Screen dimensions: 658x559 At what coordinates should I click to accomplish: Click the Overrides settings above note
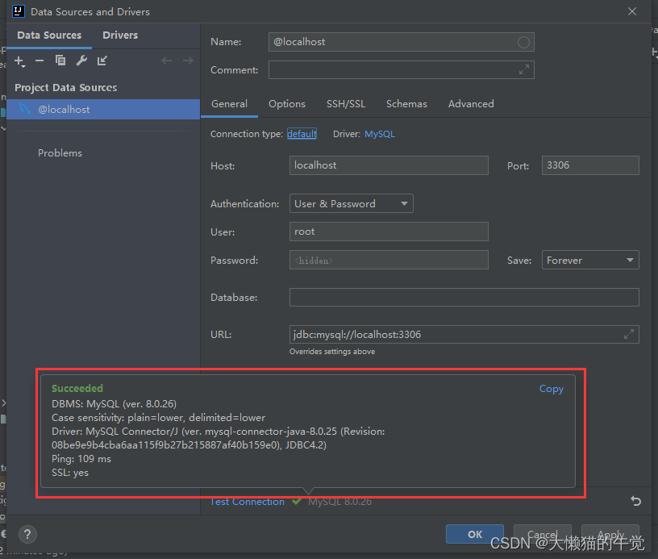tap(332, 352)
